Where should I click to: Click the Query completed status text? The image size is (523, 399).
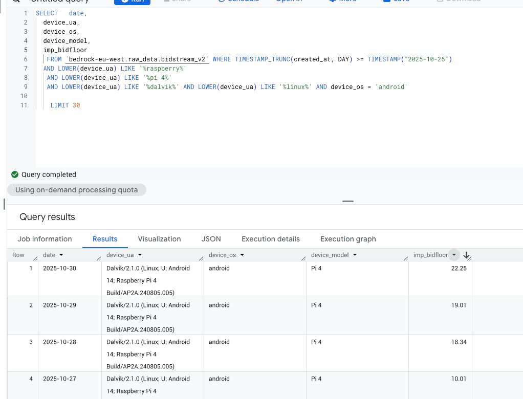pos(49,174)
